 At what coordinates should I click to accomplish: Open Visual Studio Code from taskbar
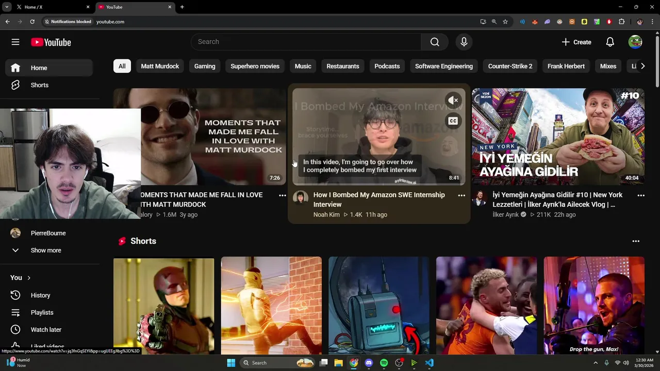point(430,363)
